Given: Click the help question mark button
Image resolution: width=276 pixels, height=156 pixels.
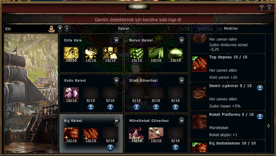Looking at the screenshot, I should pyautogui.click(x=262, y=8).
